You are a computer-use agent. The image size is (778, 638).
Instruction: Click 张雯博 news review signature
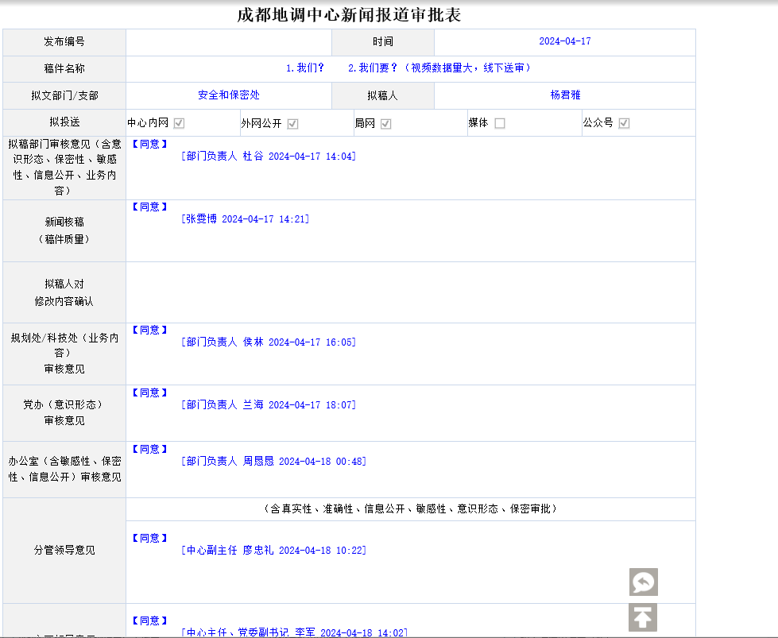coord(245,218)
